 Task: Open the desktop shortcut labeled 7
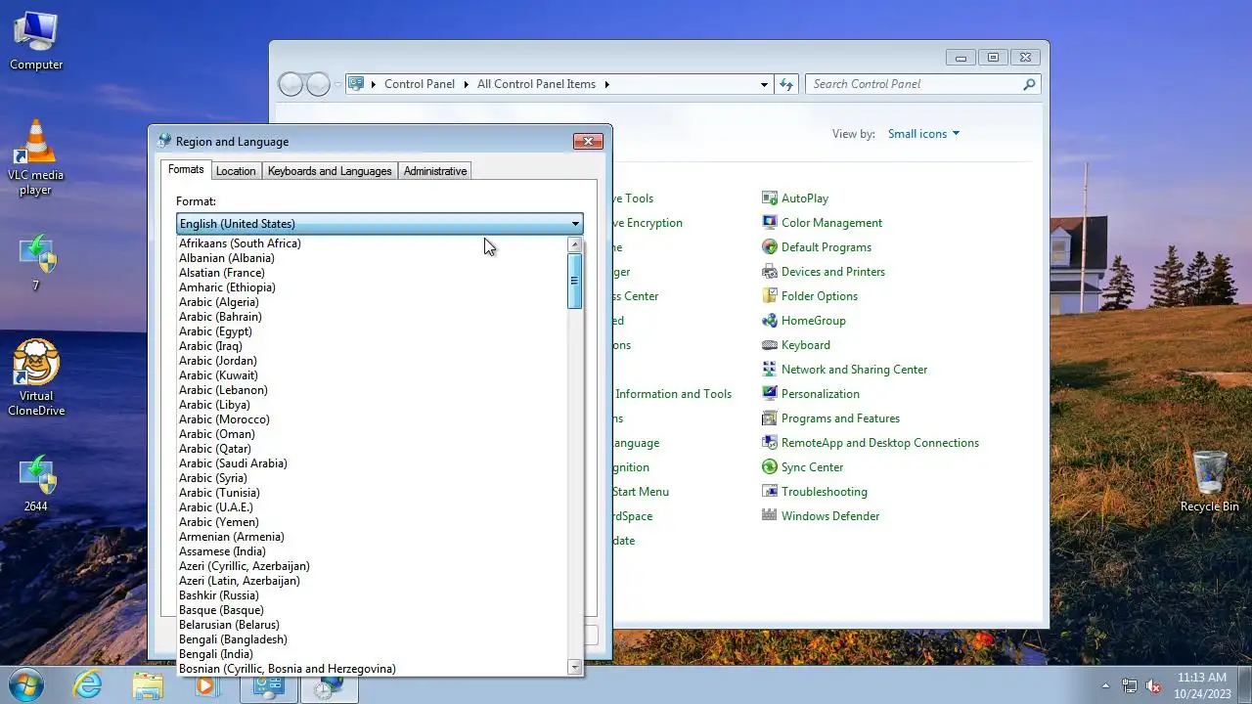[x=36, y=262]
